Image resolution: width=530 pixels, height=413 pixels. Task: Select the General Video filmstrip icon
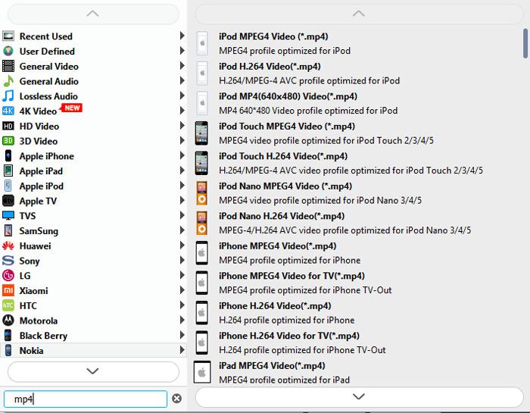click(x=8, y=66)
